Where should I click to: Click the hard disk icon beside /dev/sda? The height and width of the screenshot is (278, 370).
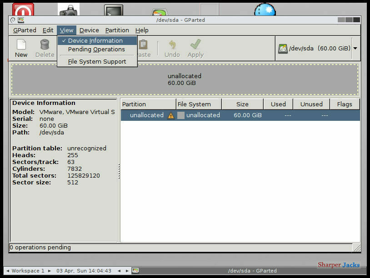(283, 49)
